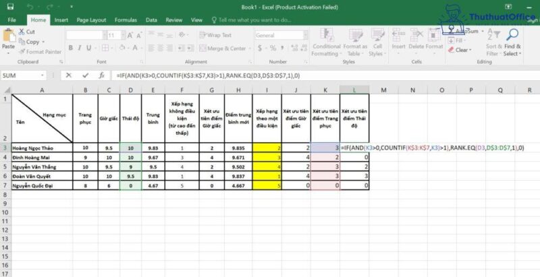Switch to the Page Layout tab

click(91, 20)
